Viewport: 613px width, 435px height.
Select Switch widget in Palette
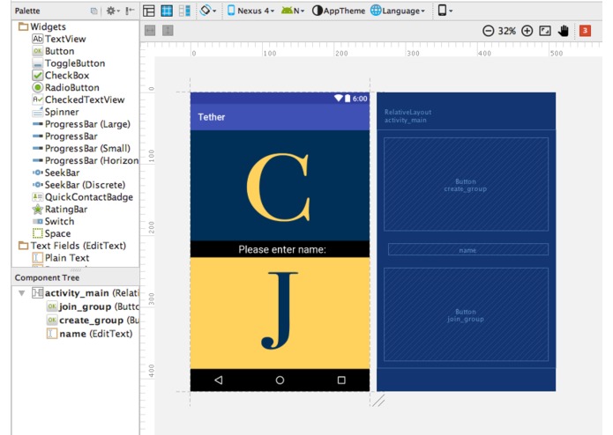click(x=53, y=221)
